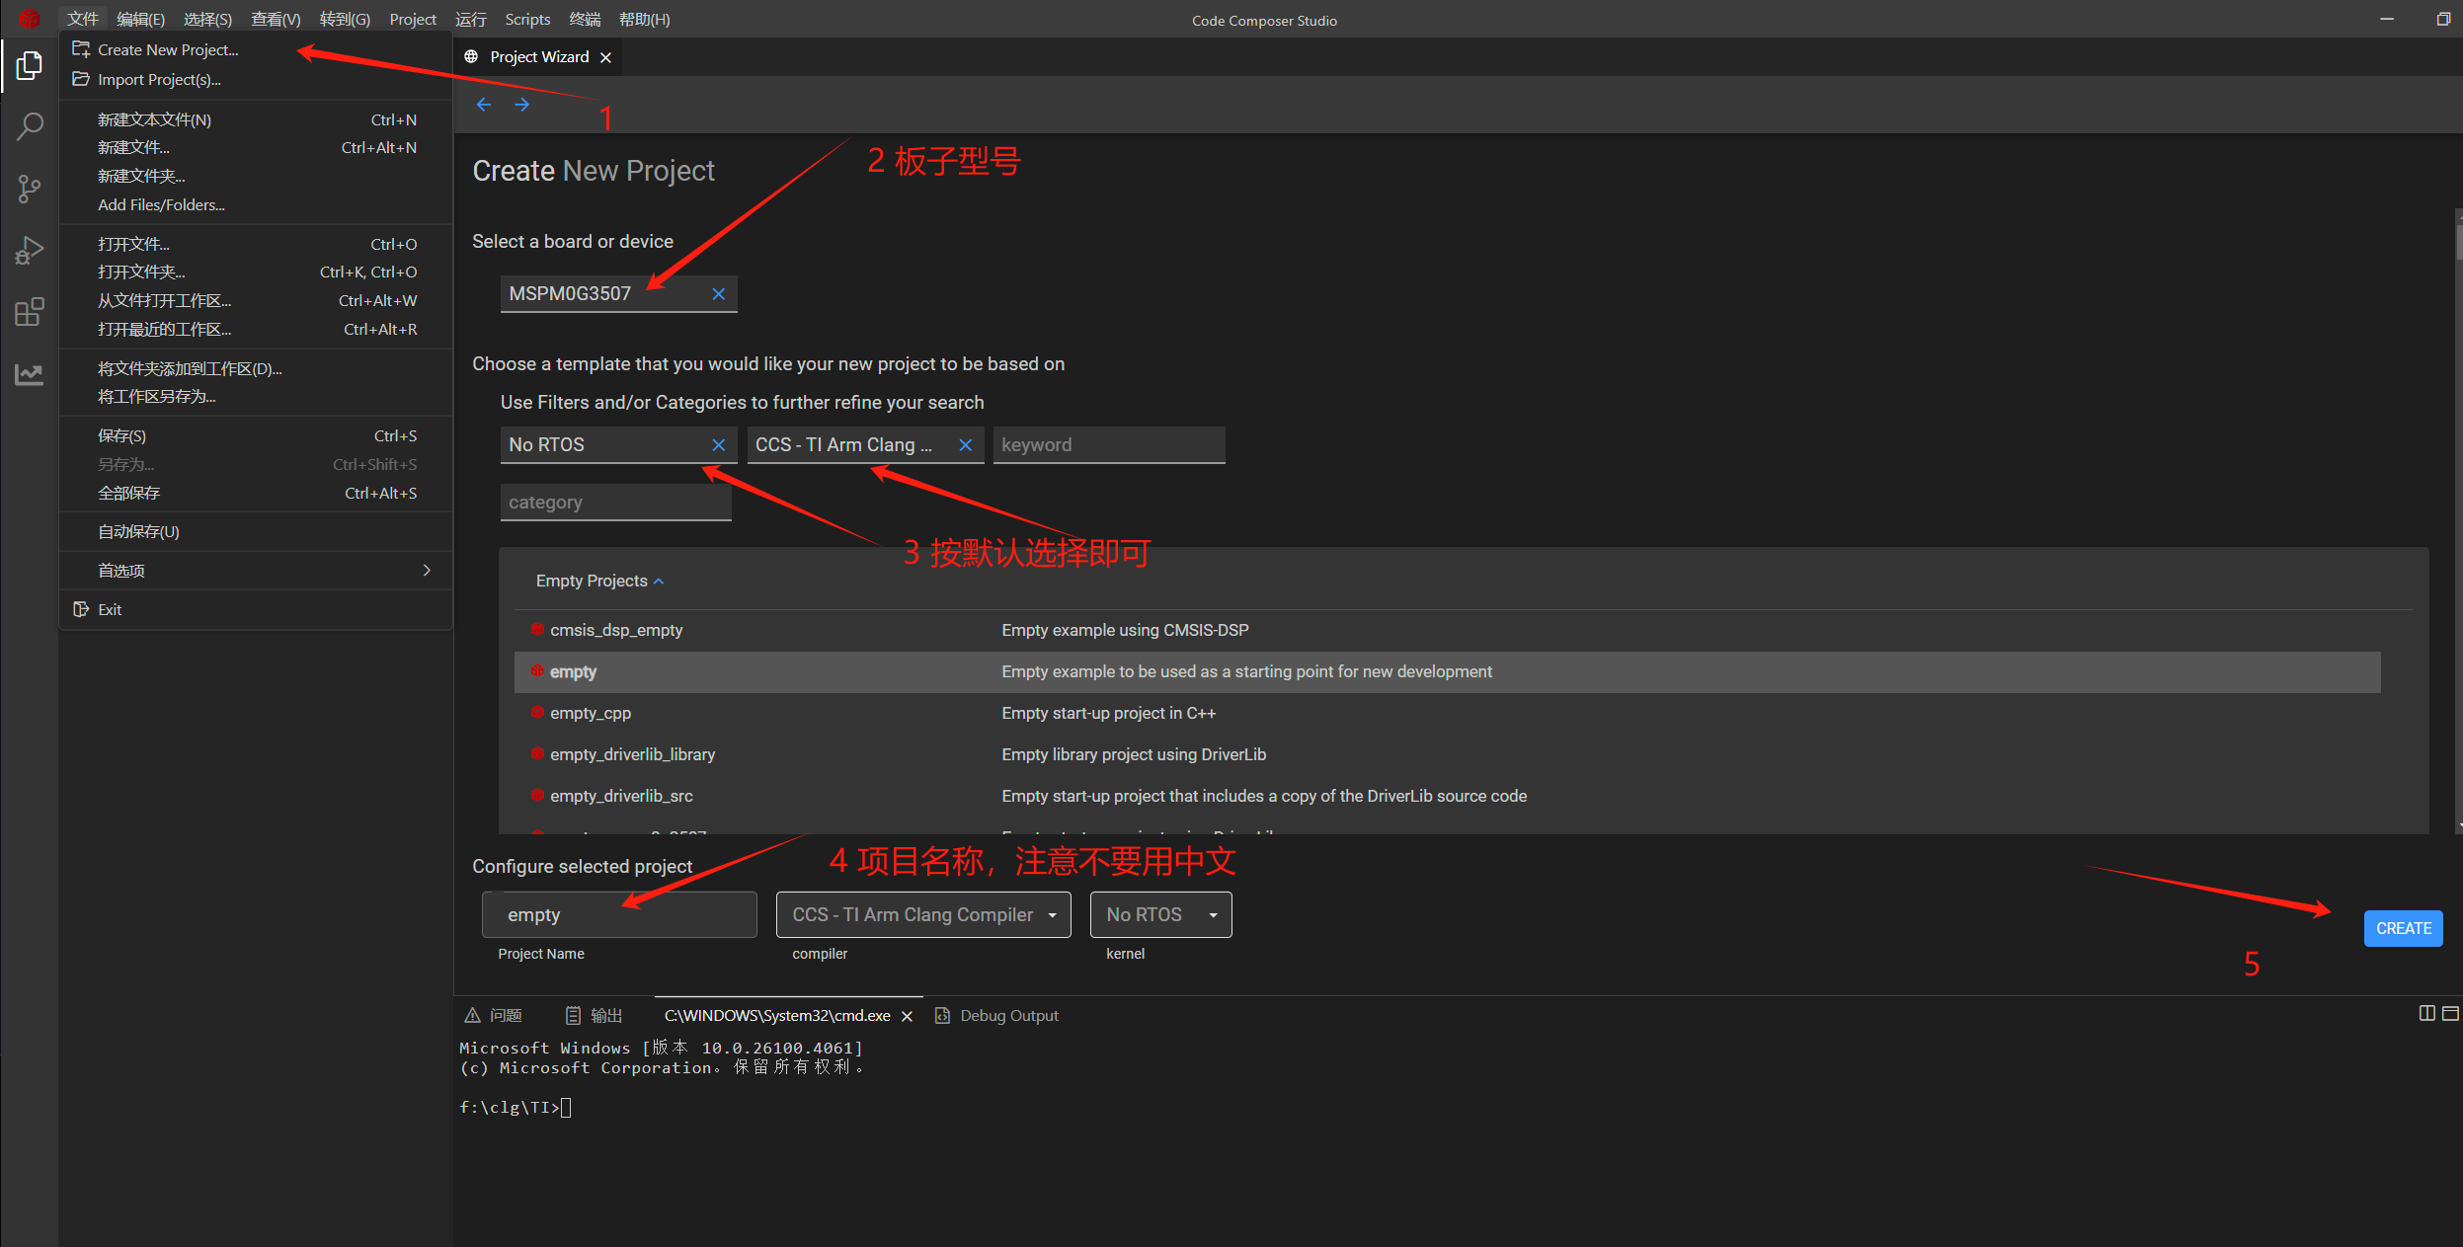Screen dimensions: 2463x1247
Task: Switch to the Debug Output tab
Action: [1008, 1016]
